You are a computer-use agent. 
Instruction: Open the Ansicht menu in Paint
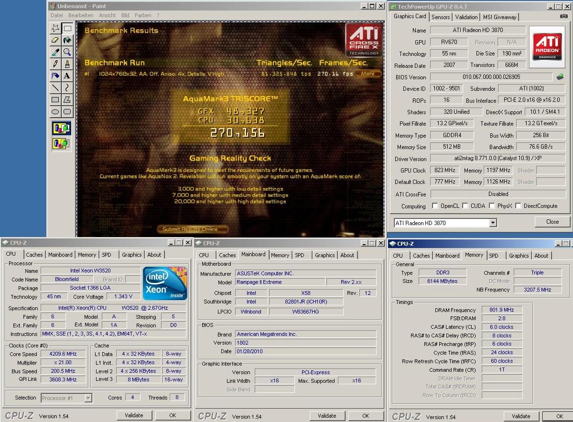[x=108, y=15]
